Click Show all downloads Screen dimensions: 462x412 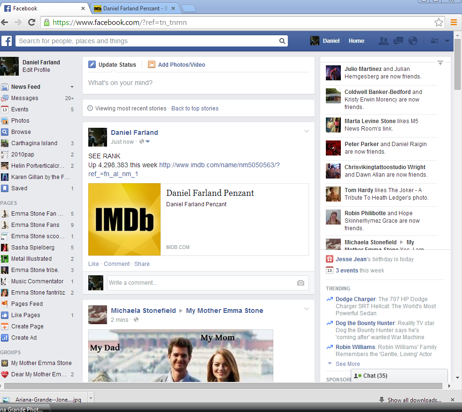[x=414, y=400]
